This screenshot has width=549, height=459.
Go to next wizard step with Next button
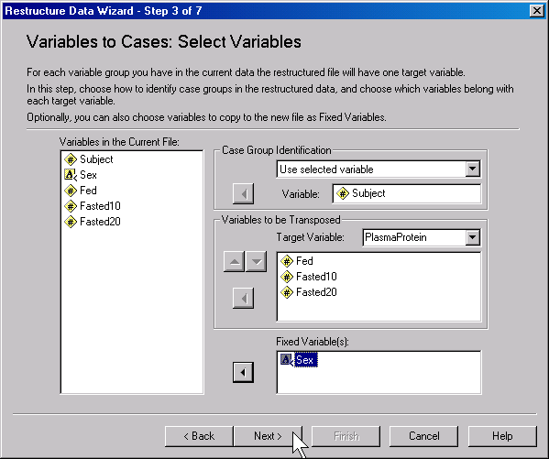click(x=268, y=436)
